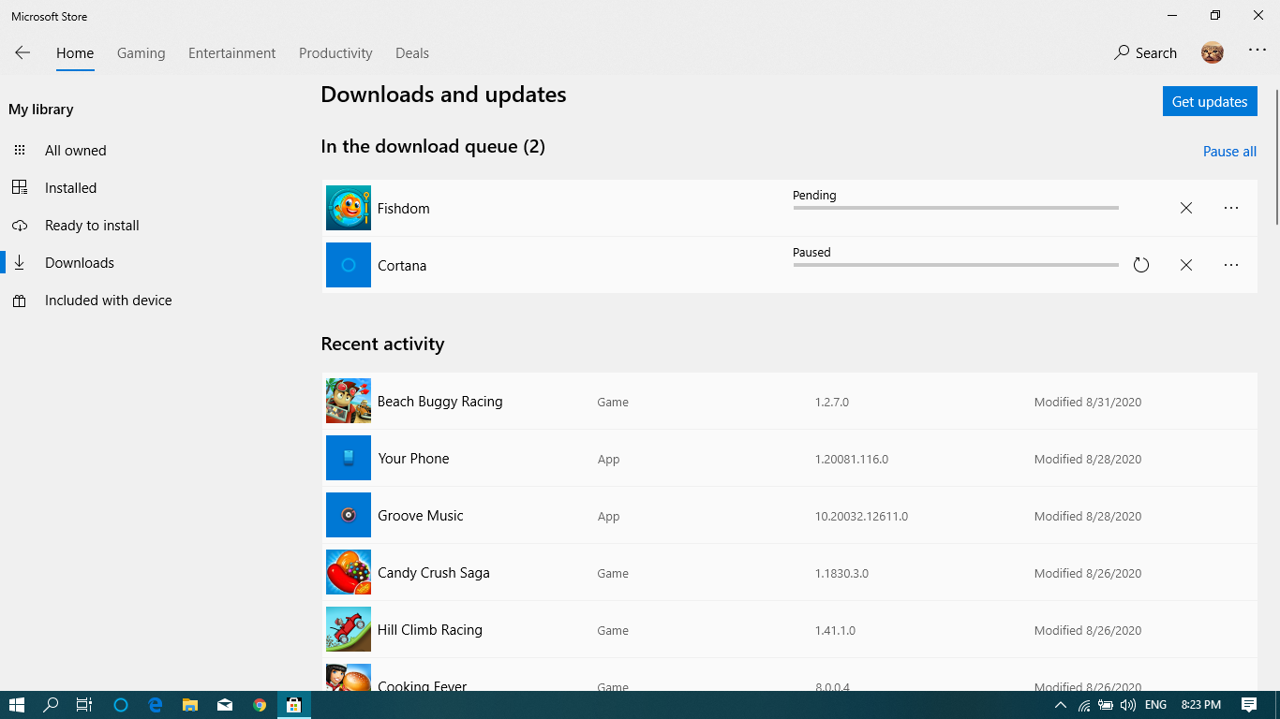Open the Action Center notifications icon
This screenshot has height=719, width=1280.
pos(1249,705)
